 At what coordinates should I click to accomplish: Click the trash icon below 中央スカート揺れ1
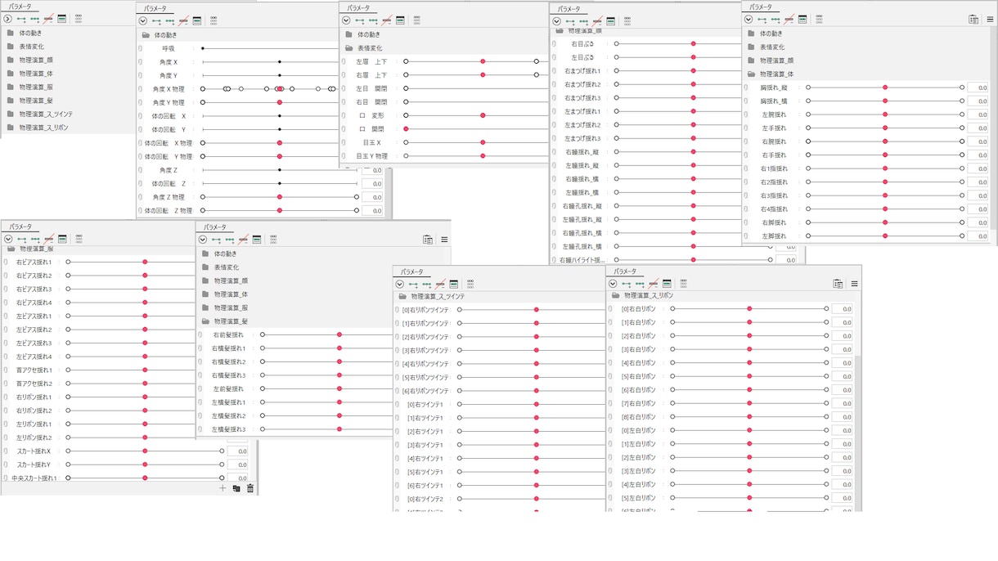coord(250,488)
